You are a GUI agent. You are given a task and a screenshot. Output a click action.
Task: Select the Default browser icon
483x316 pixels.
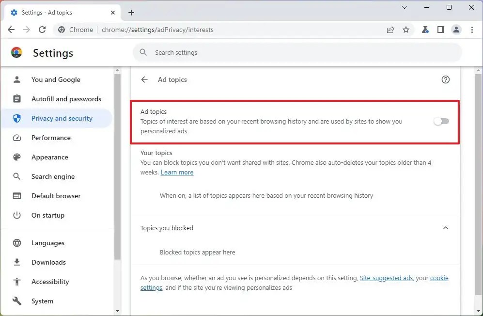[x=16, y=196]
